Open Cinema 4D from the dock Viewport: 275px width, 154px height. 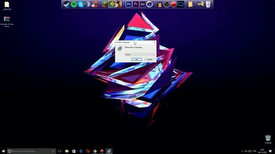150,4
